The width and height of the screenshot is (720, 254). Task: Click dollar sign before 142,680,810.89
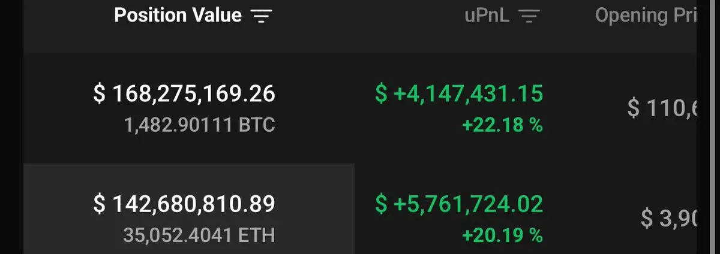tap(100, 204)
